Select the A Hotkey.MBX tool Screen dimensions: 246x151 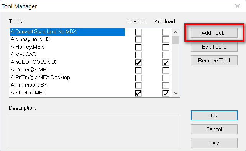tap(67, 47)
